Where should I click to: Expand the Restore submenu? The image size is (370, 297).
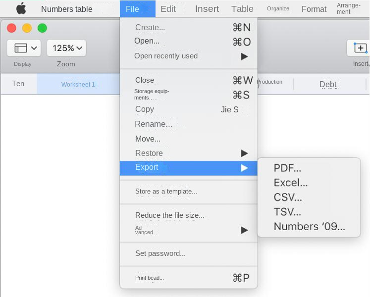tap(189, 153)
